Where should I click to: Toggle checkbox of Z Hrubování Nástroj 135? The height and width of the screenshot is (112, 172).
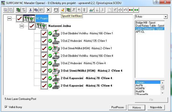(44, 41)
